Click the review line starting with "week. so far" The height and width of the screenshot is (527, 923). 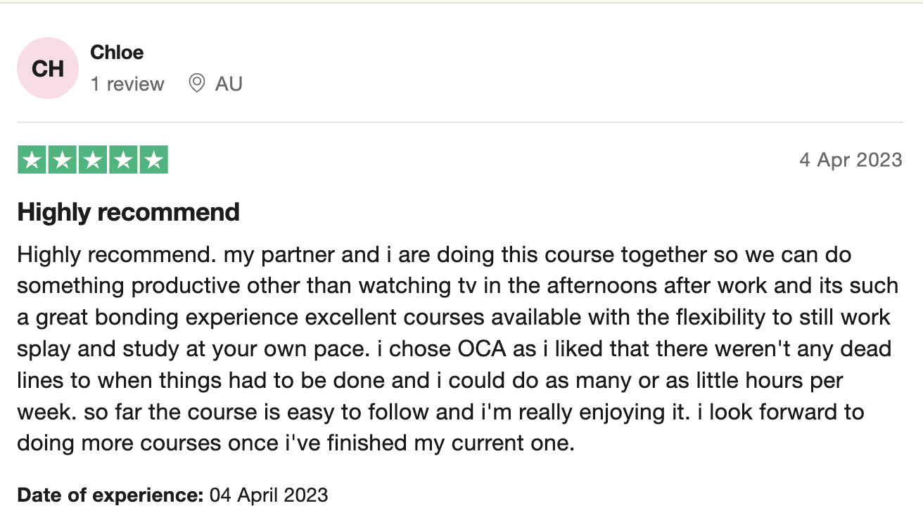pyautogui.click(x=440, y=412)
